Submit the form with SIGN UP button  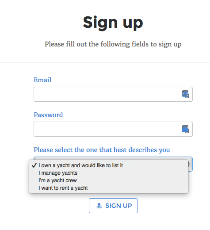113,206
